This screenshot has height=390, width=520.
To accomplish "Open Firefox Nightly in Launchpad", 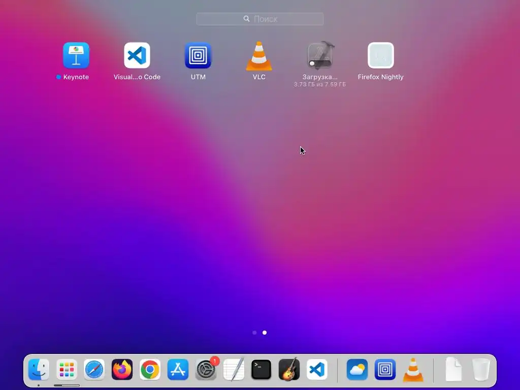I will pos(381,55).
